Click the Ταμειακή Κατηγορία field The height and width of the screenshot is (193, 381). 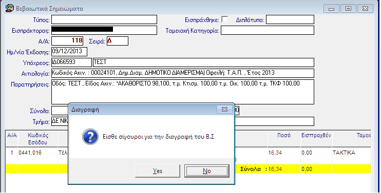[268, 30]
